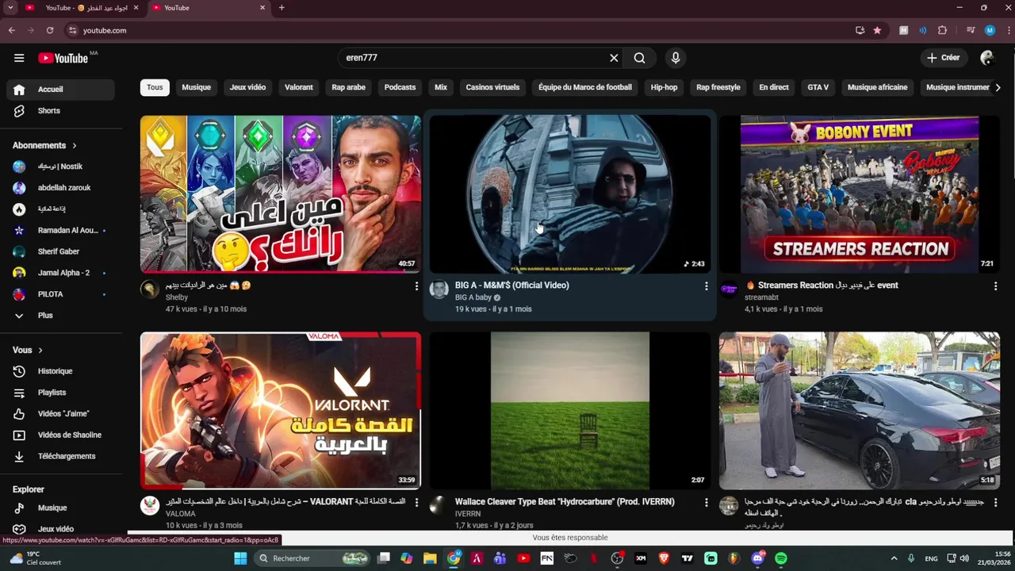Viewport: 1015px width, 571px height.
Task: Expand the Vous section
Action: coord(28,351)
